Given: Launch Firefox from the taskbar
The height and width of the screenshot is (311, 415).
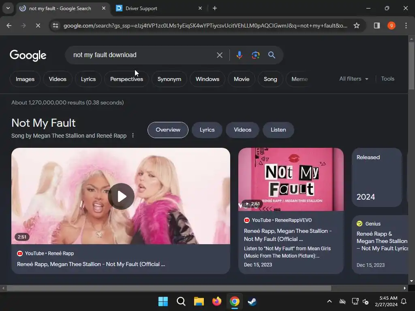Looking at the screenshot, I should point(217,301).
